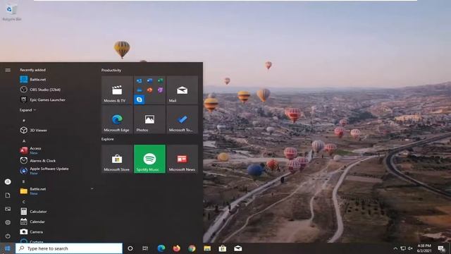The width and height of the screenshot is (451, 254).
Task: Click the Explore group header
Action: (107, 139)
